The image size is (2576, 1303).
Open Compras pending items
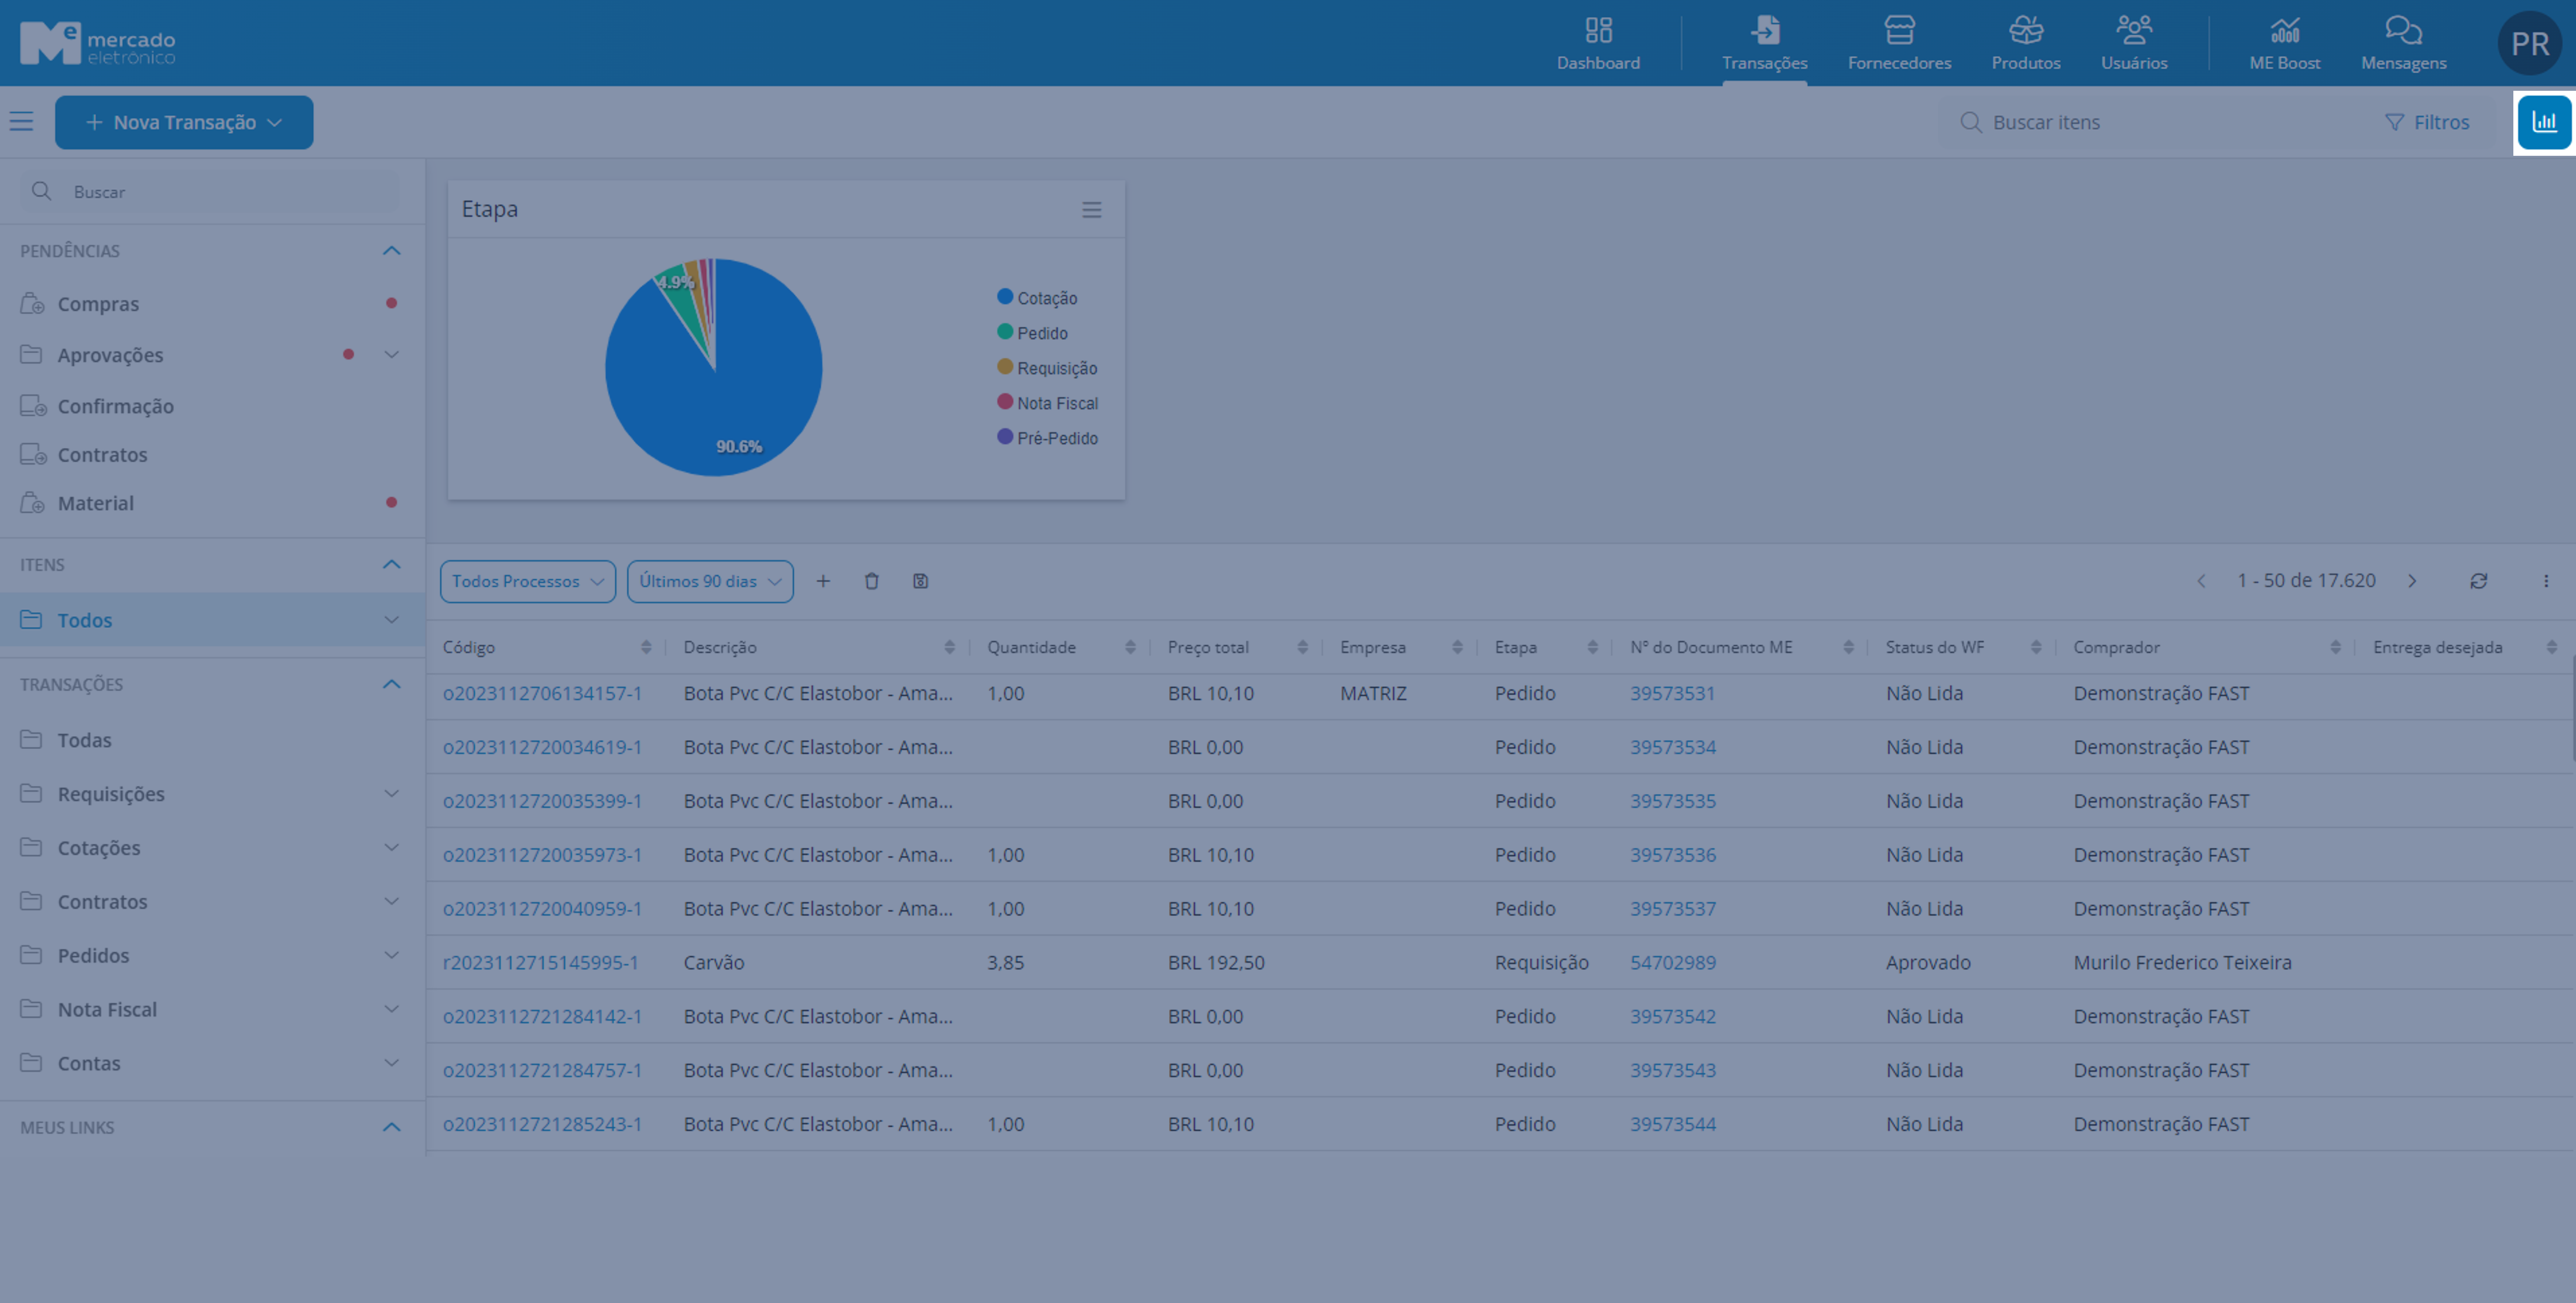(x=98, y=303)
